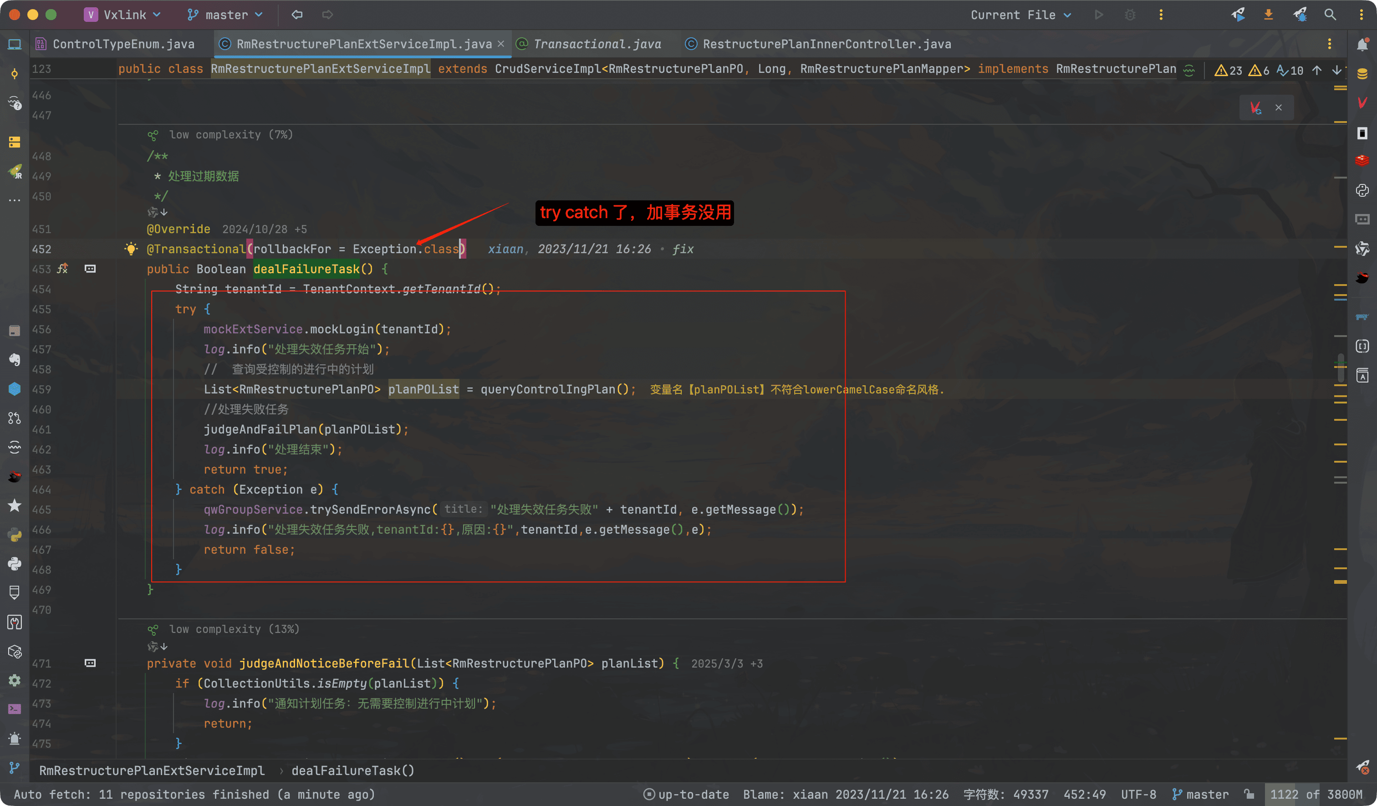The image size is (1377, 806).
Task: Open the UTF-8 encoding selector
Action: [1138, 794]
